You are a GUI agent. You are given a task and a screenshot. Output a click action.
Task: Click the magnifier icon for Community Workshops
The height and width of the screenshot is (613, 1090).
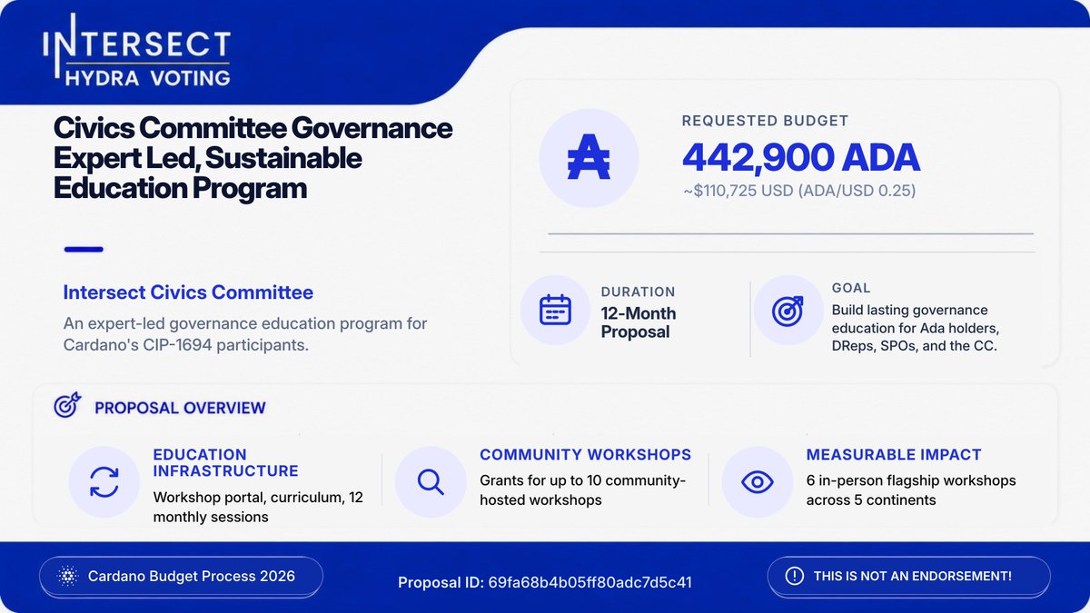(x=431, y=482)
